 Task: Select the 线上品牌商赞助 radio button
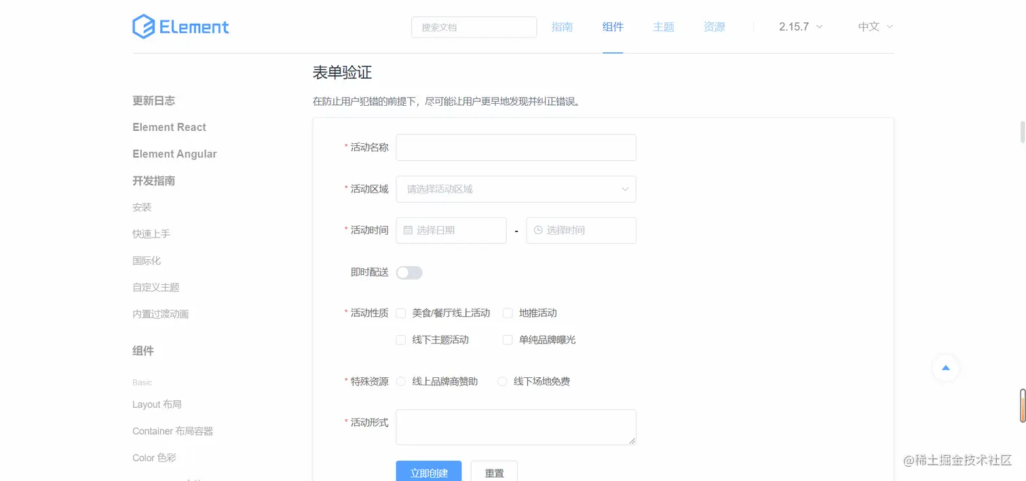click(x=401, y=381)
